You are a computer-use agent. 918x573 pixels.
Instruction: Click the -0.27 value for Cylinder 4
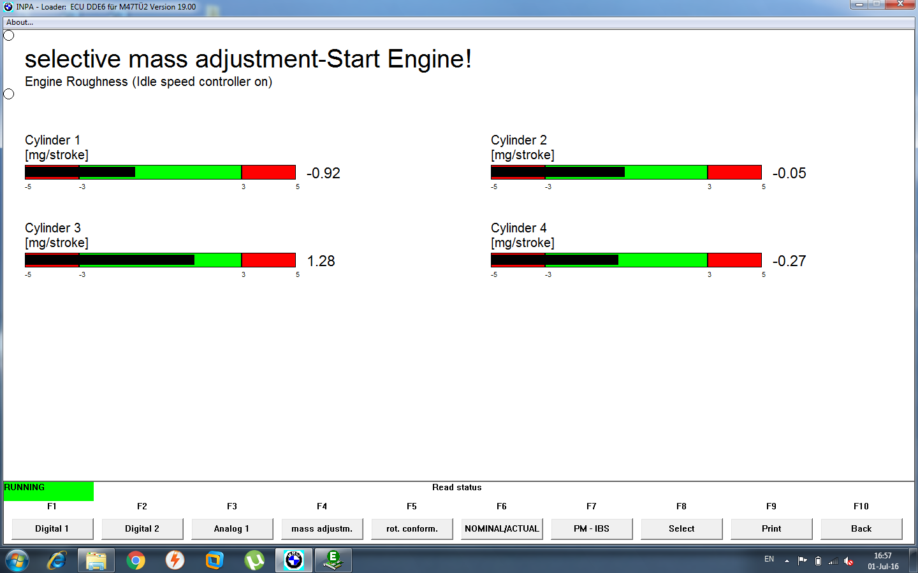[789, 261]
